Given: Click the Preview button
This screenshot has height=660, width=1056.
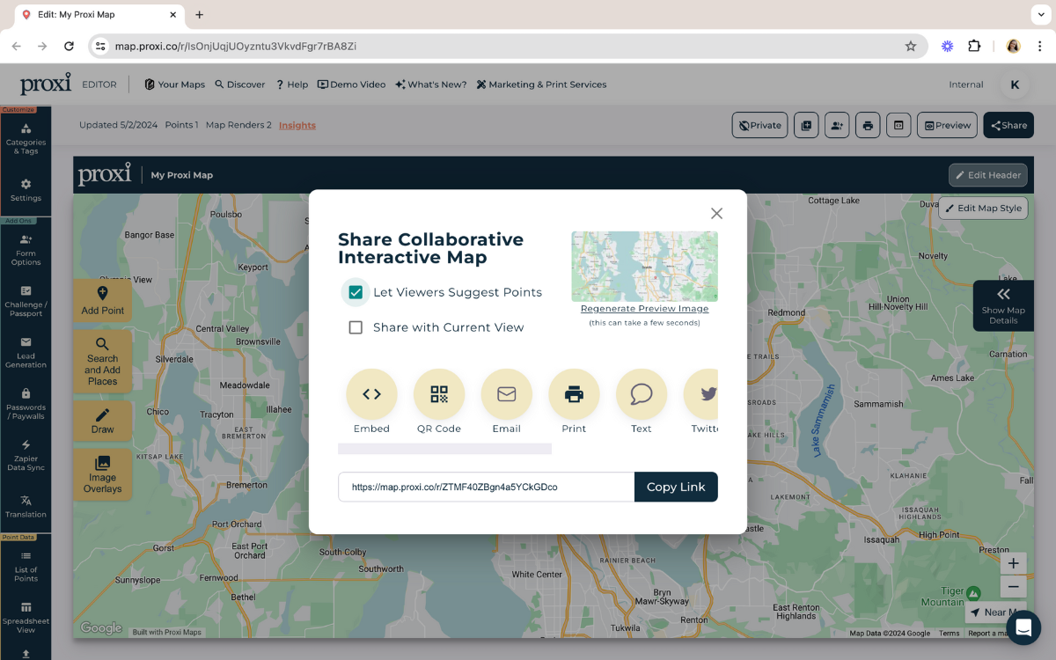Looking at the screenshot, I should tap(947, 125).
